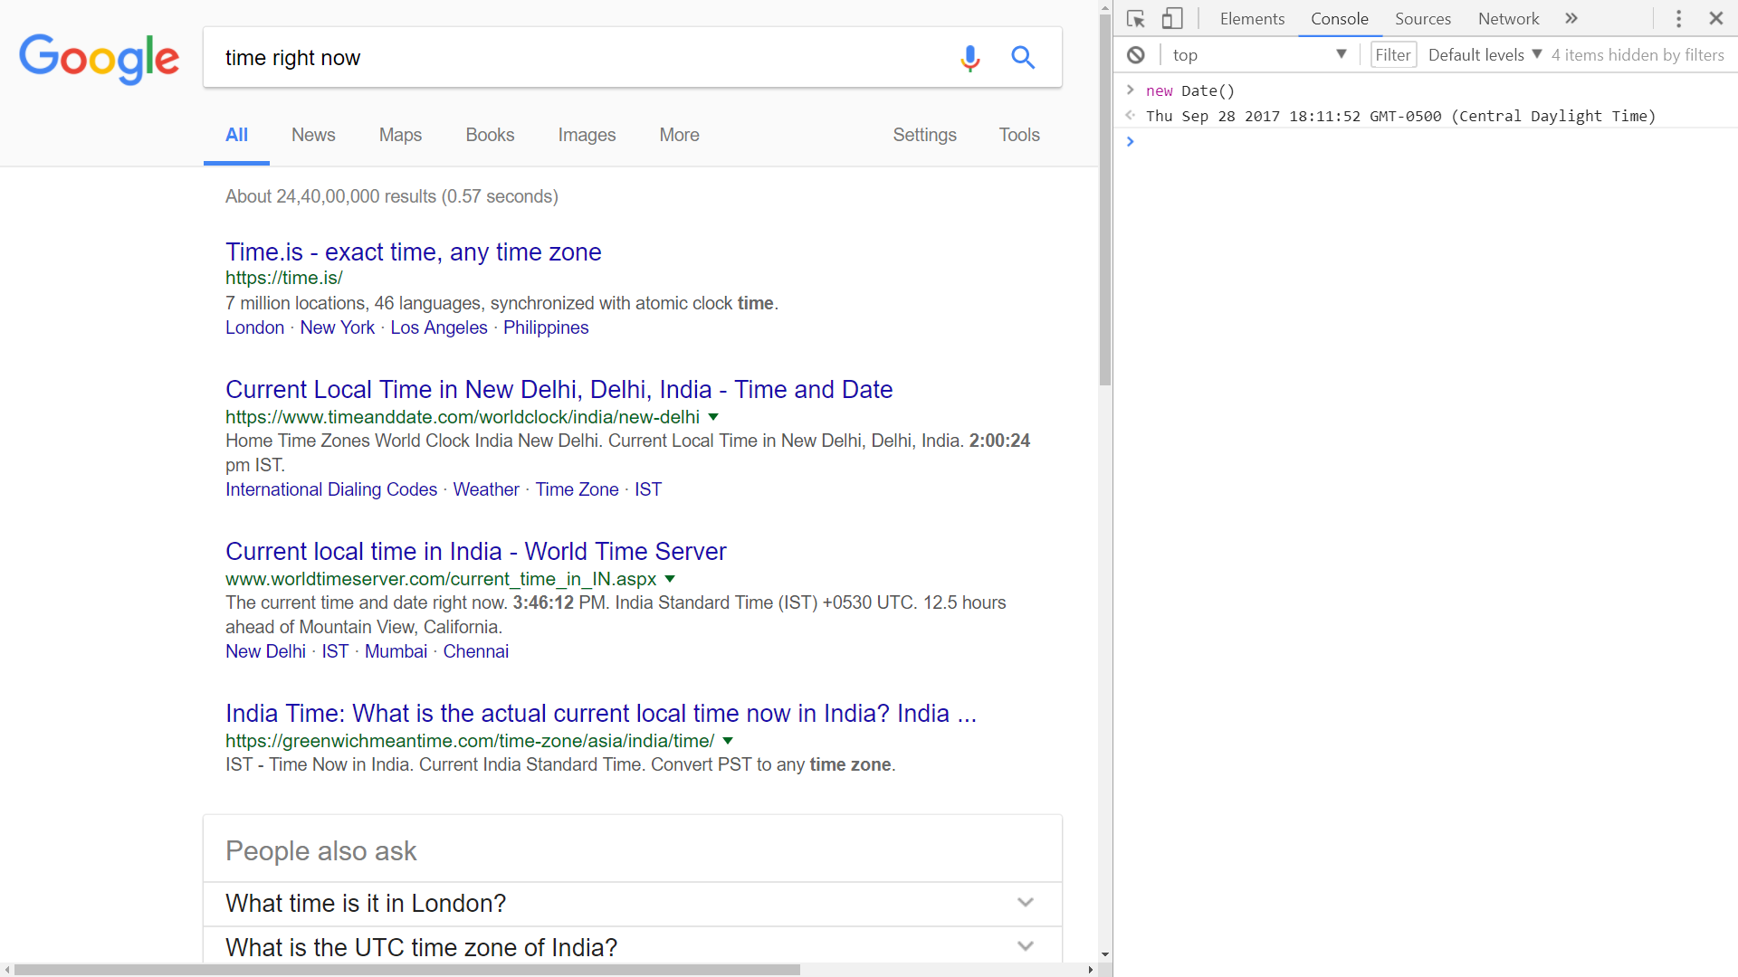Open World Time Server result

[x=476, y=552]
